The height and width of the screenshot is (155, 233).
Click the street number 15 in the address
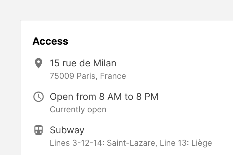54,63
